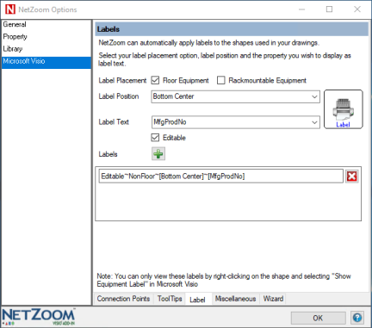The height and width of the screenshot is (328, 372).
Task: Maximize the NetZoom Options window
Action: point(330,9)
